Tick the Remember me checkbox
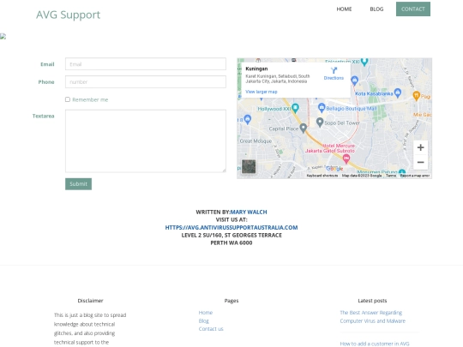 tap(68, 99)
